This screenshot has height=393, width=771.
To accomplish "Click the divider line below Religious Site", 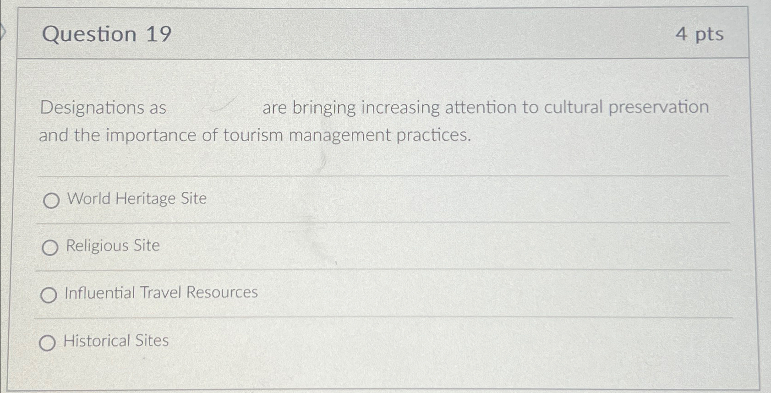I will coord(366,269).
